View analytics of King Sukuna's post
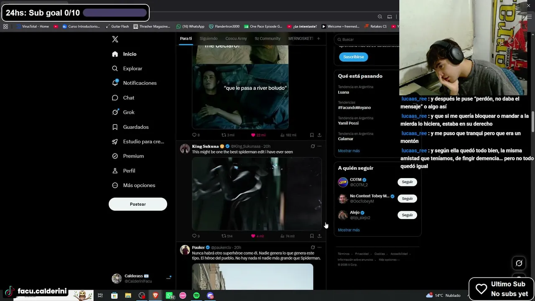The height and width of the screenshot is (301, 535). point(287,236)
